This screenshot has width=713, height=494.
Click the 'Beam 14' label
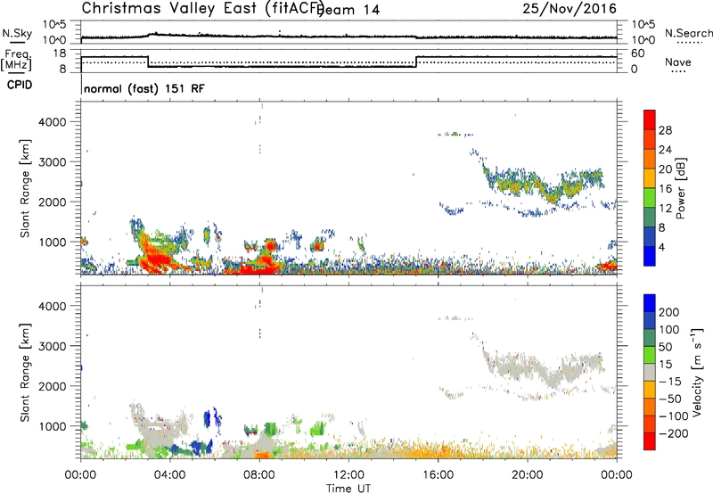coord(349,10)
